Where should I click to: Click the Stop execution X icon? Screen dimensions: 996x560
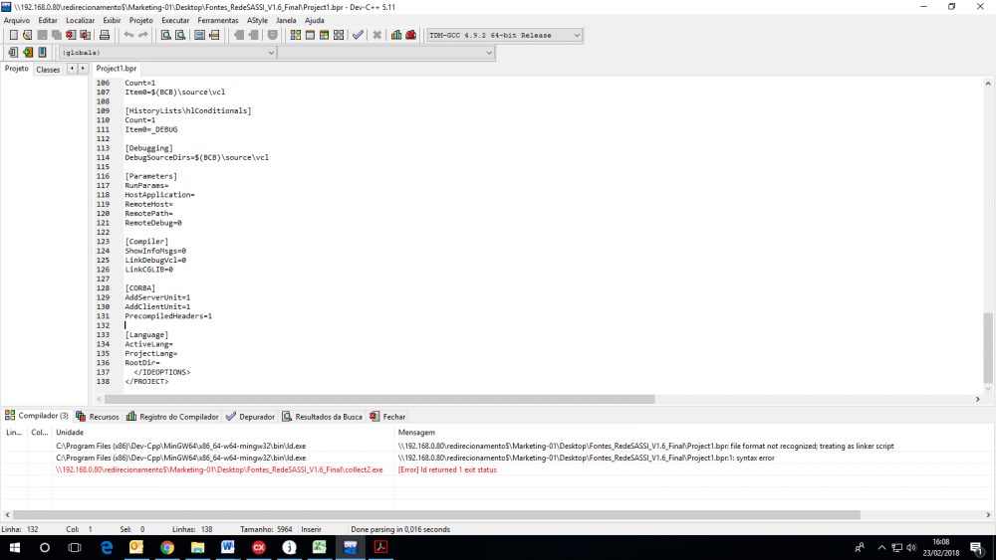(376, 35)
